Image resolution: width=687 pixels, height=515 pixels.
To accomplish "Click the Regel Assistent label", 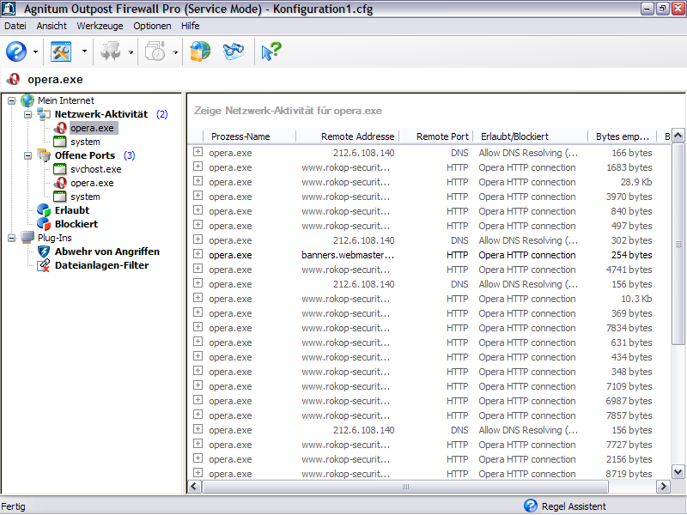I will [x=574, y=506].
